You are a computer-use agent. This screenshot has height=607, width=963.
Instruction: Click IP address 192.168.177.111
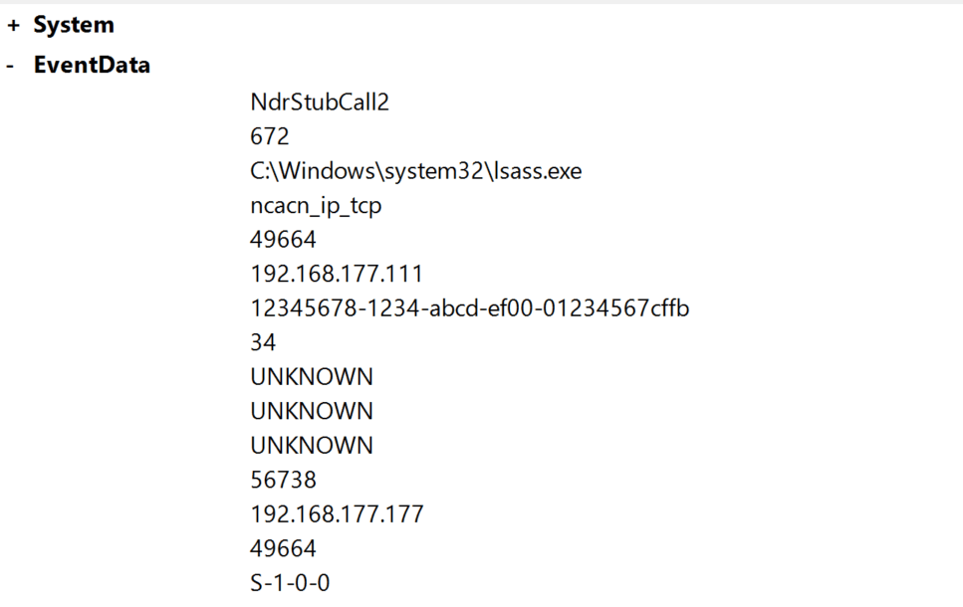(337, 274)
